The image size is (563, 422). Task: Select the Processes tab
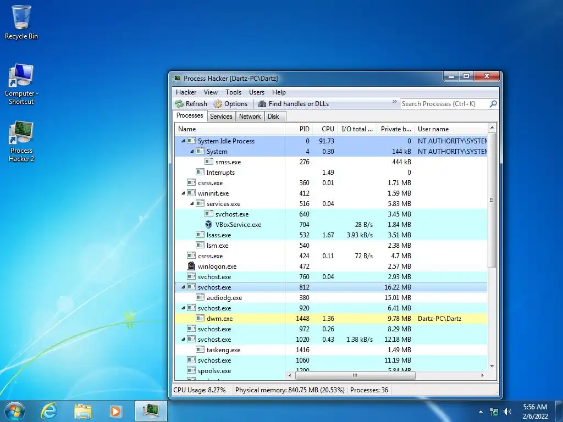(x=190, y=115)
